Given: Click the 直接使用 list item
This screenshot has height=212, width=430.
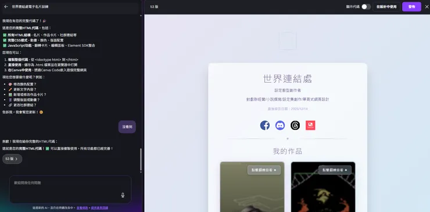Looking at the screenshot, I should point(43,65).
